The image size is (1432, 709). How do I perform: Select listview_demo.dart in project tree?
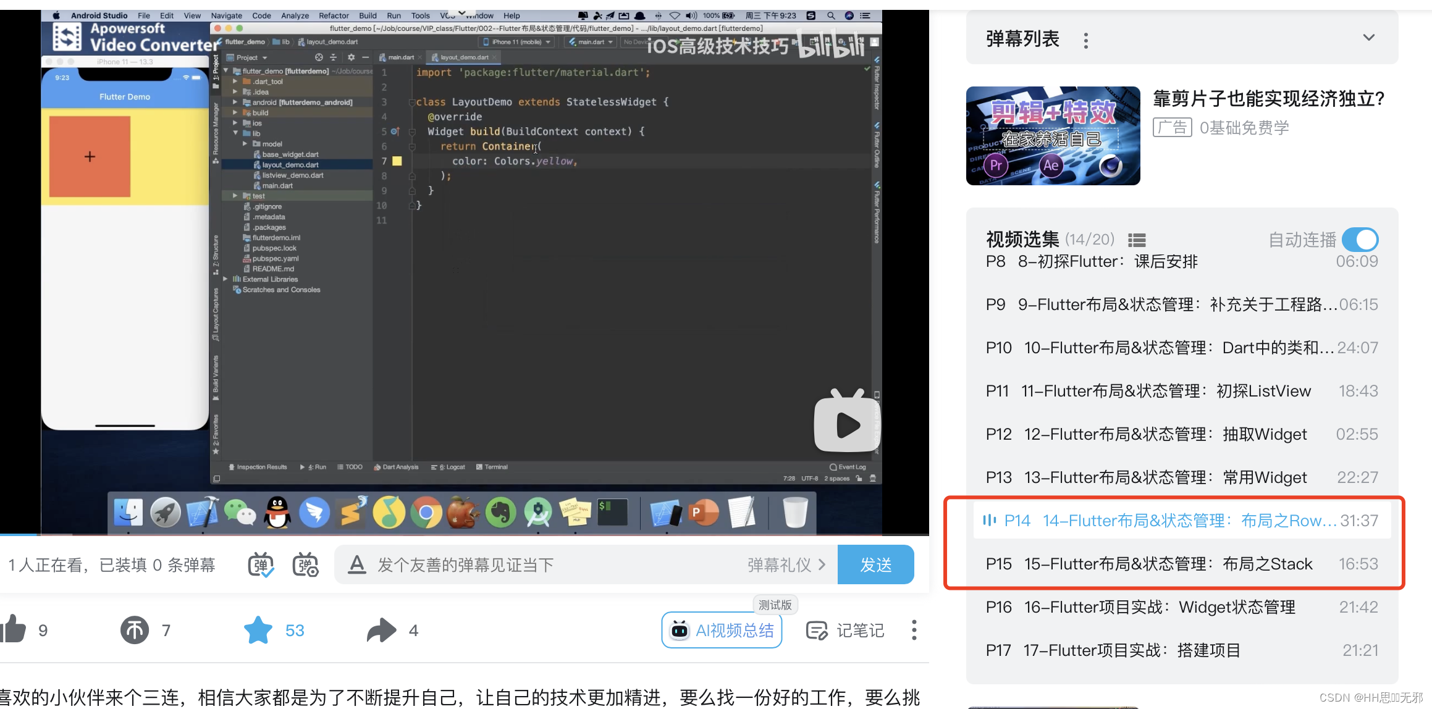pyautogui.click(x=292, y=175)
